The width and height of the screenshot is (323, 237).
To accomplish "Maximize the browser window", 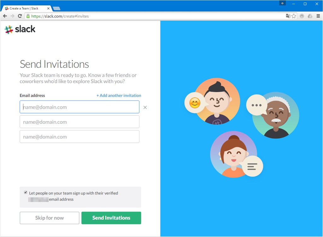I will point(305,4).
